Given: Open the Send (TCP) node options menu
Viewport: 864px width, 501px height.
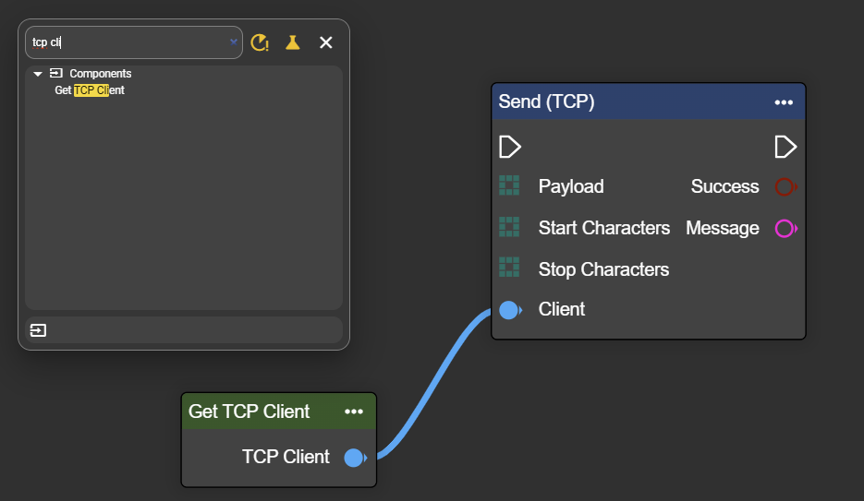Looking at the screenshot, I should click(x=784, y=102).
